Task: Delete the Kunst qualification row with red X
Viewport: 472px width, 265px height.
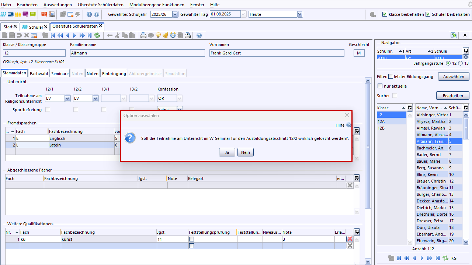Action: coord(350,239)
